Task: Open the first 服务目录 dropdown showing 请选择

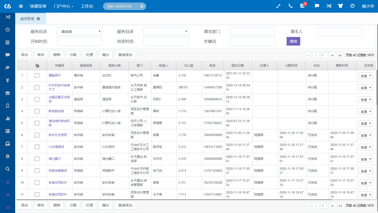Action: point(79,31)
